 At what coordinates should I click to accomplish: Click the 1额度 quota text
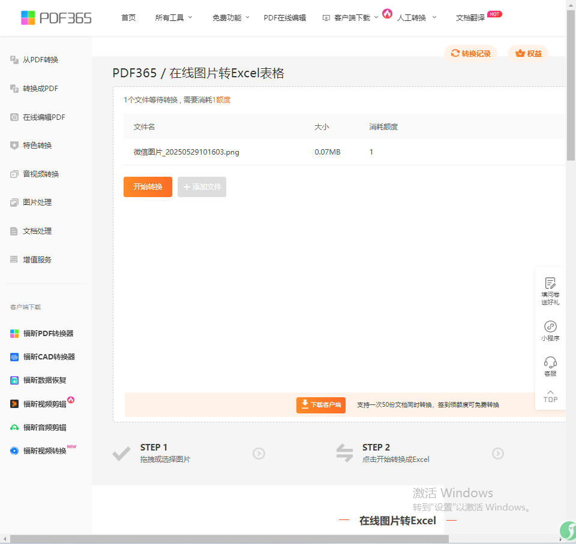(221, 100)
